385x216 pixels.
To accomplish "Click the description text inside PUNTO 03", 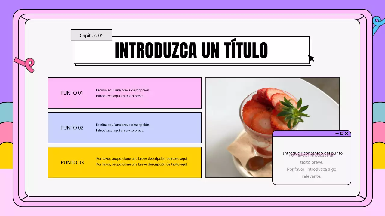I will [142, 161].
